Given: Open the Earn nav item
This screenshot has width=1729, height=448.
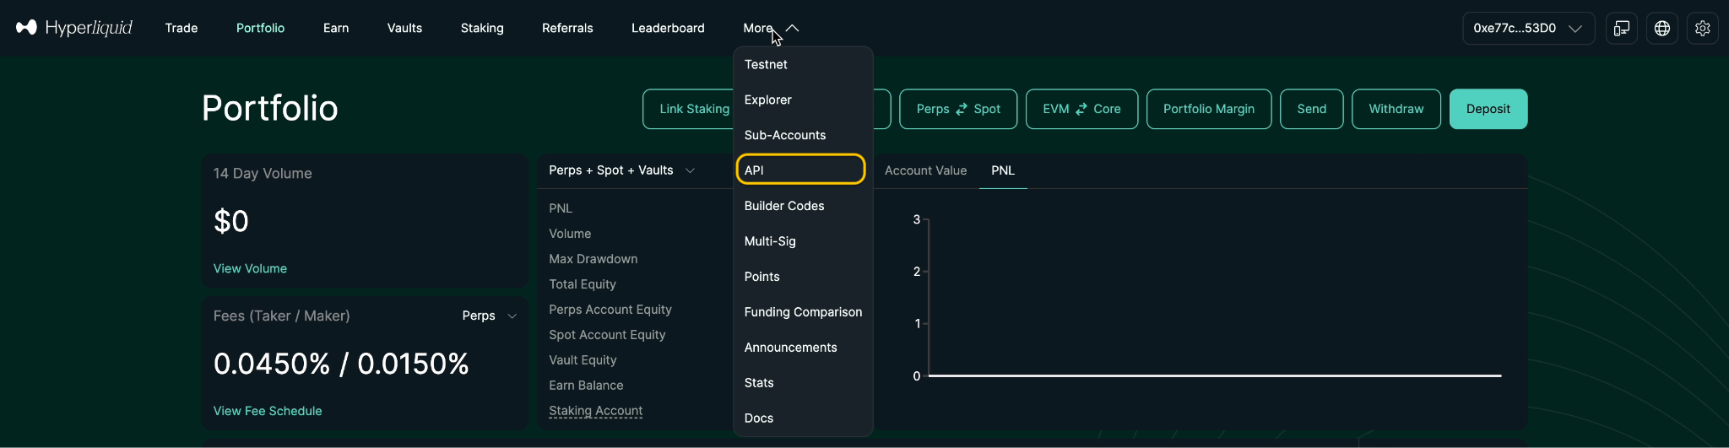Looking at the screenshot, I should point(336,28).
